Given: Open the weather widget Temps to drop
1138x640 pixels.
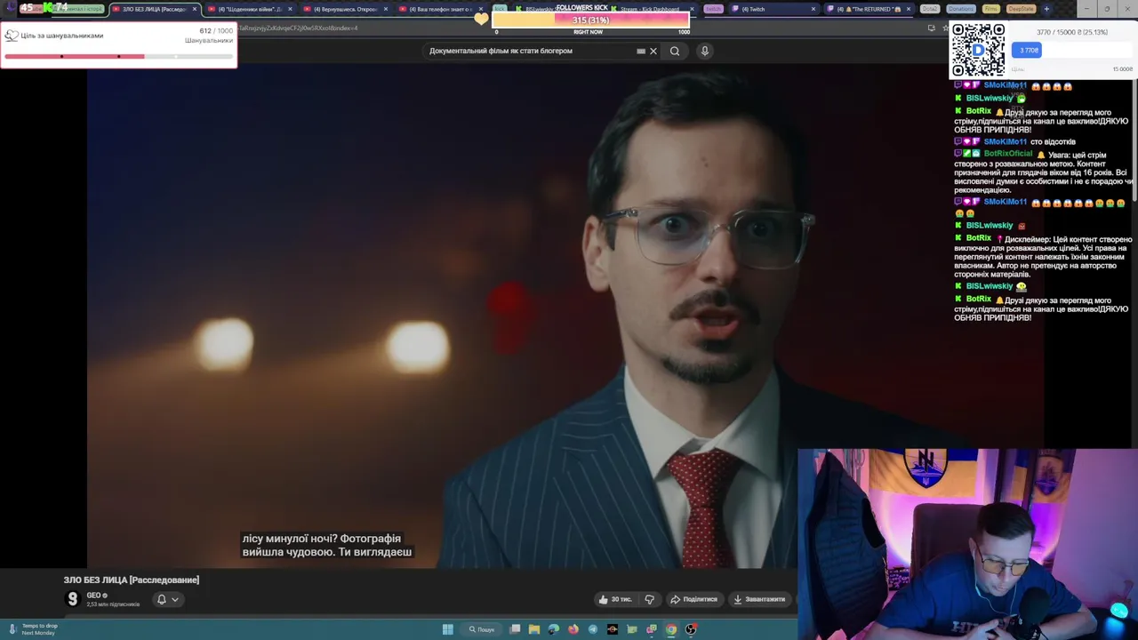Looking at the screenshot, I should 32,629.
